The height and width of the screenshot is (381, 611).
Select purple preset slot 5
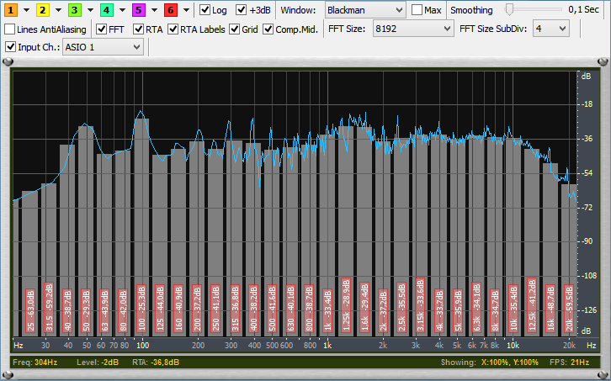(137, 10)
